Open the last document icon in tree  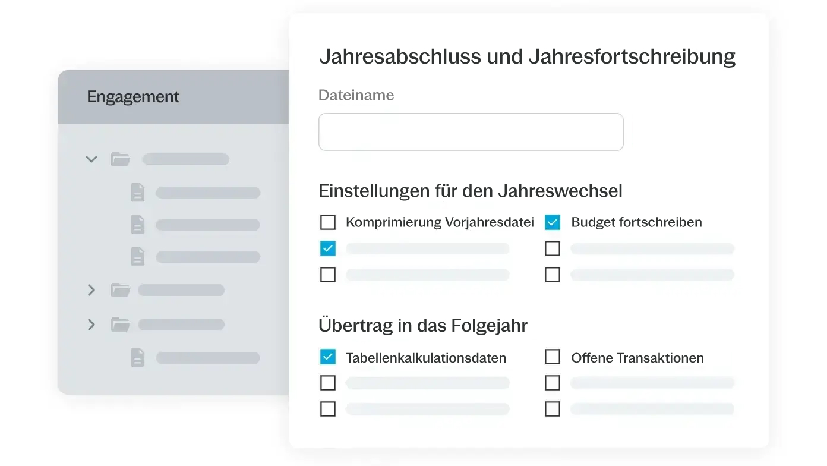(137, 358)
